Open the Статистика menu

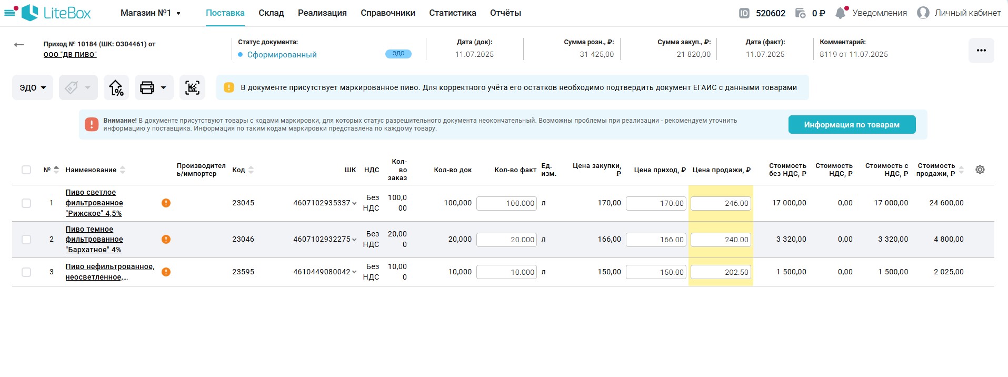pos(452,13)
